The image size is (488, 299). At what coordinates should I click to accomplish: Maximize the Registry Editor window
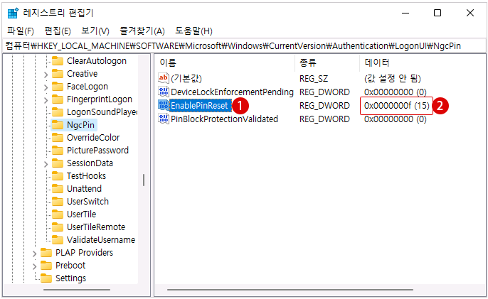437,13
